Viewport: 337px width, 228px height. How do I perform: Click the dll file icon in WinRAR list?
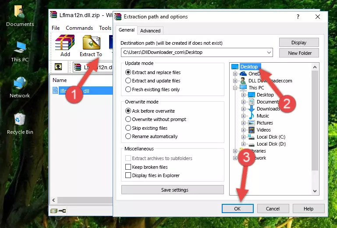click(x=55, y=91)
